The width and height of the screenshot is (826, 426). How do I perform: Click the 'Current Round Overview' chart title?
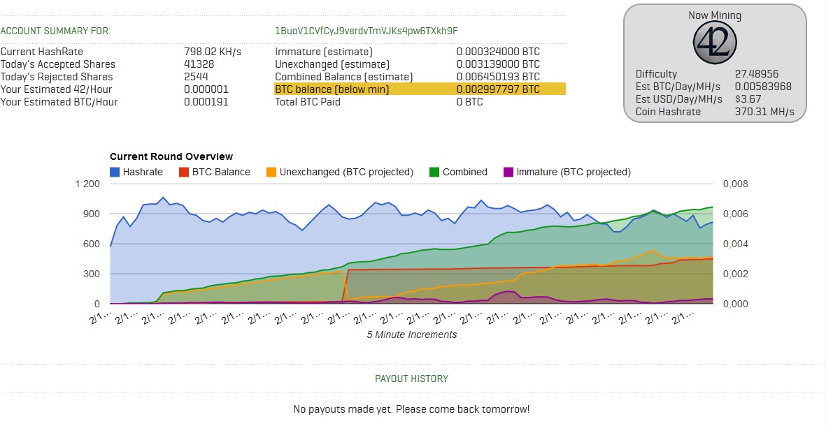pos(171,156)
